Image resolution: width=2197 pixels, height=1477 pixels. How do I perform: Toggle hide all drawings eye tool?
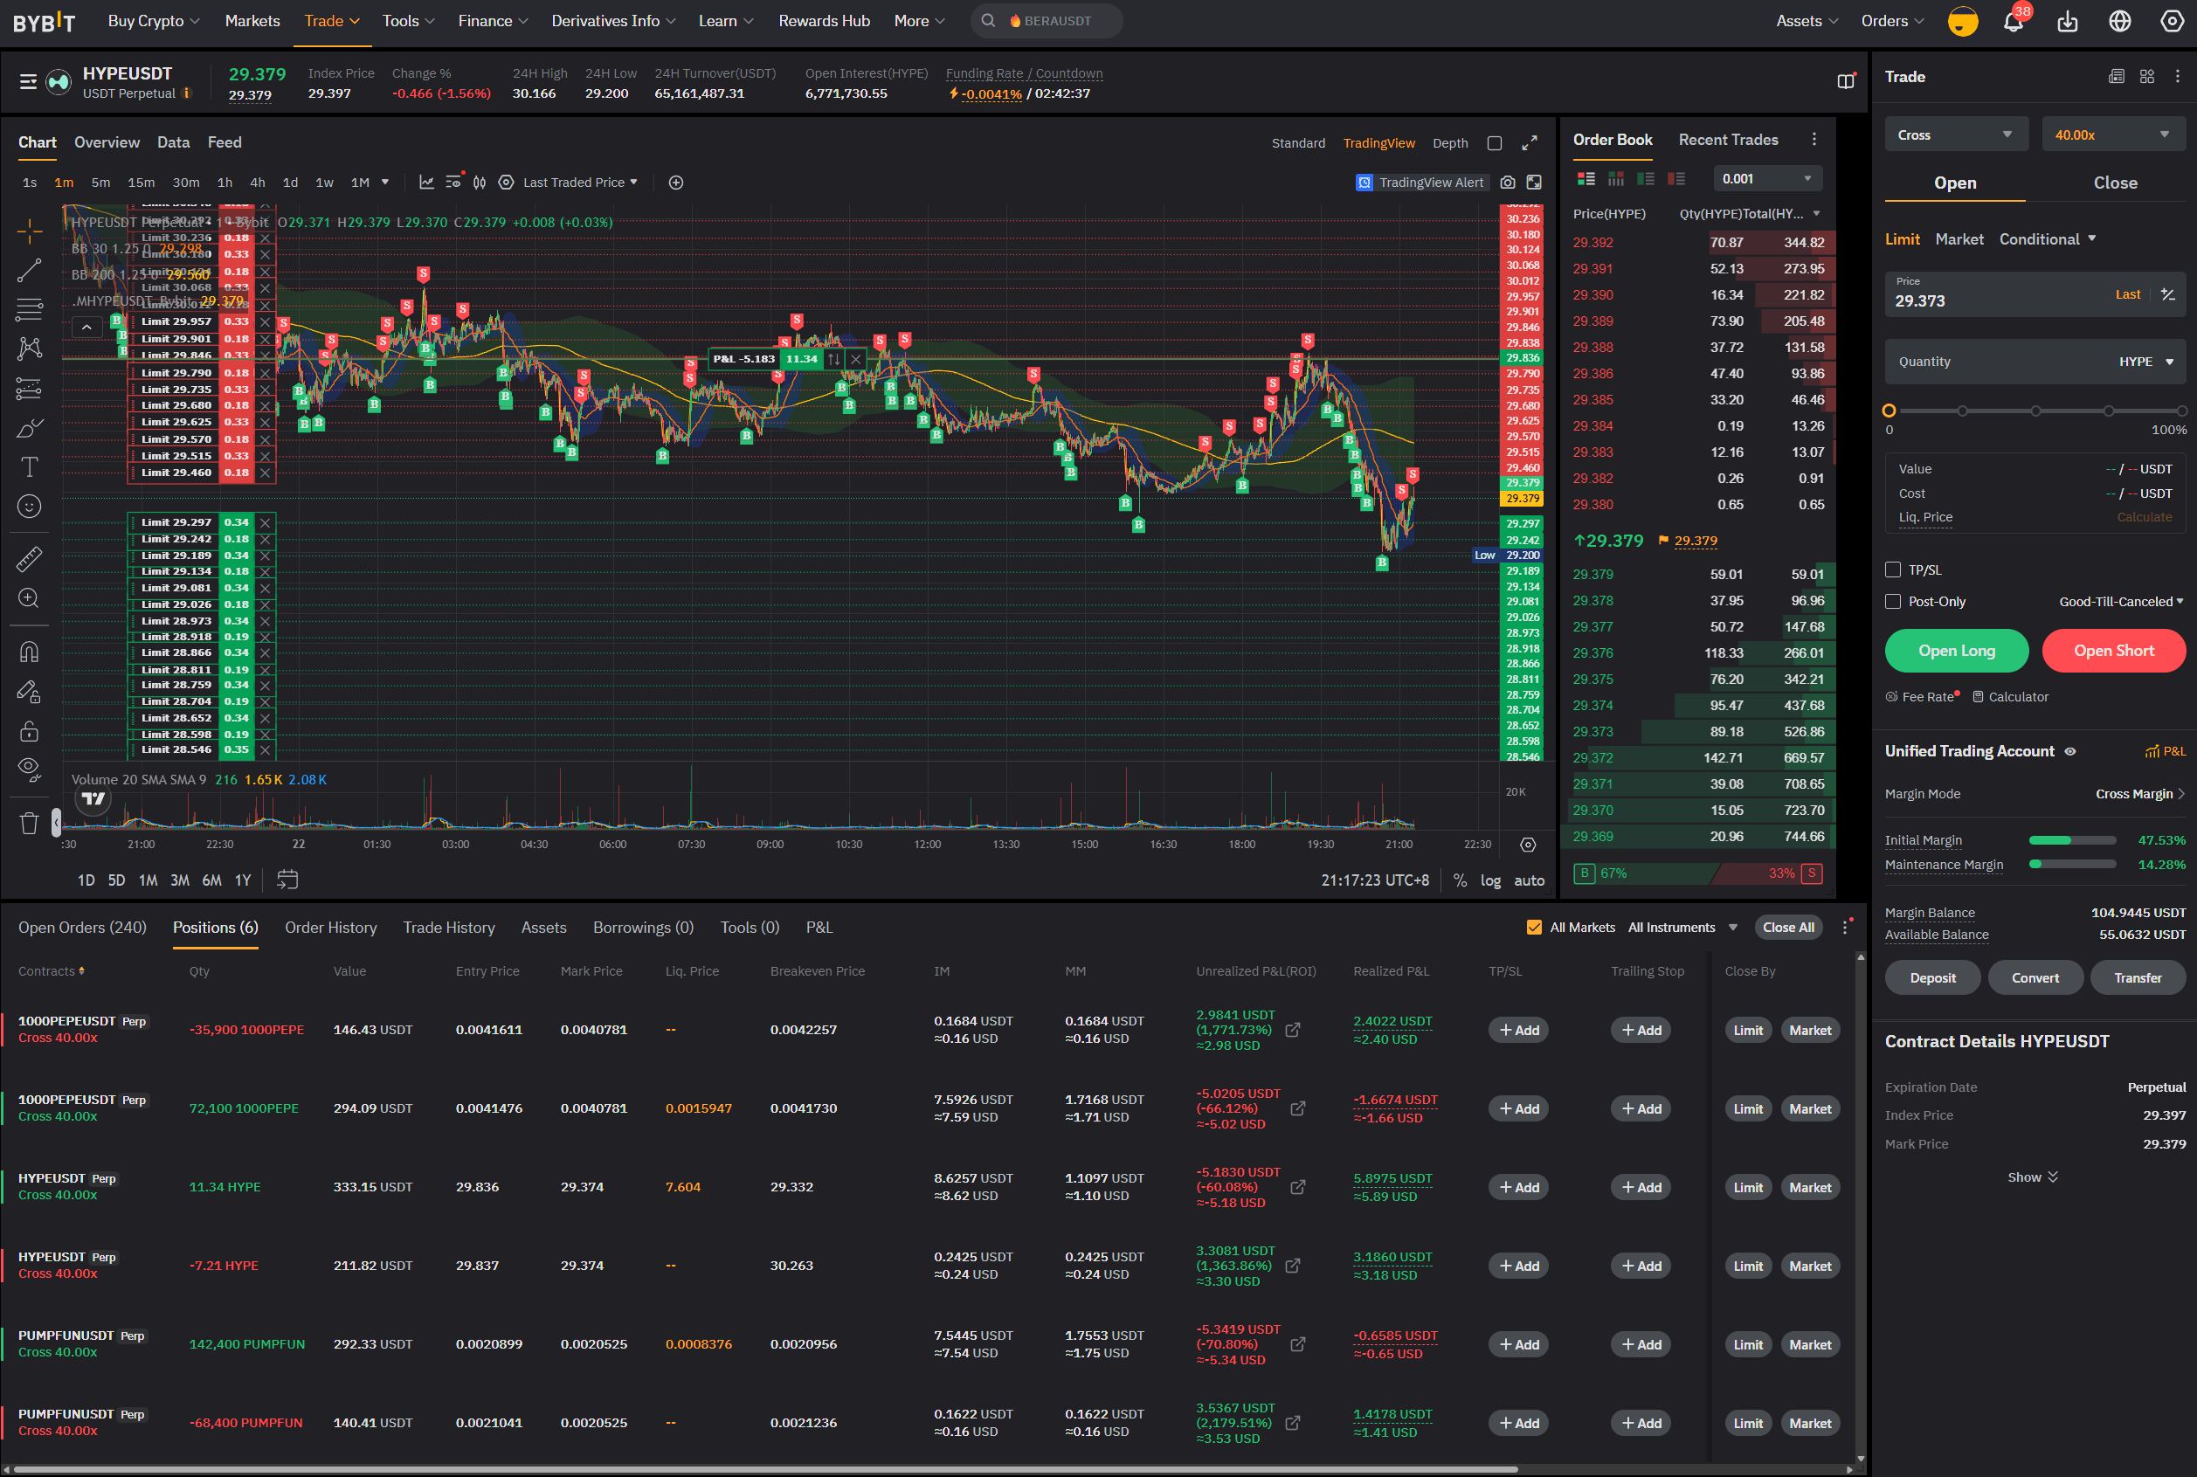coord(29,769)
